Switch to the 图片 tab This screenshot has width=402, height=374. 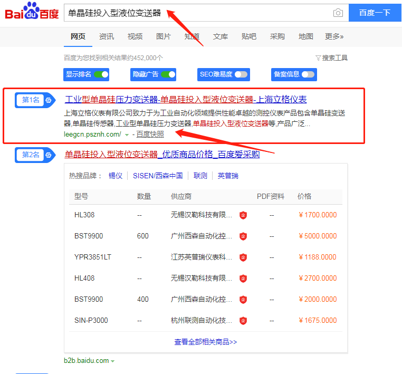[164, 36]
